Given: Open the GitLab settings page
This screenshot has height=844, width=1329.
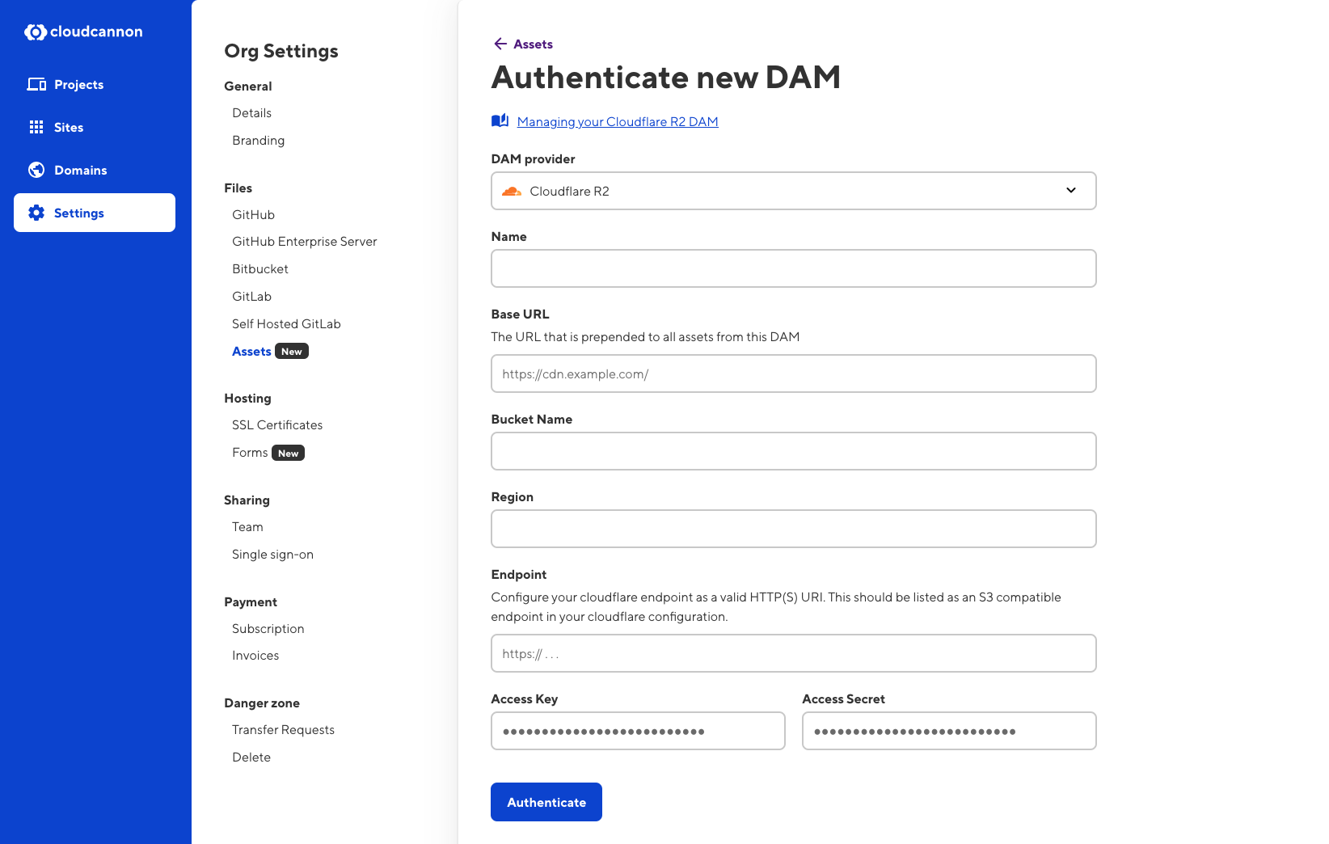Looking at the screenshot, I should pyautogui.click(x=251, y=297).
